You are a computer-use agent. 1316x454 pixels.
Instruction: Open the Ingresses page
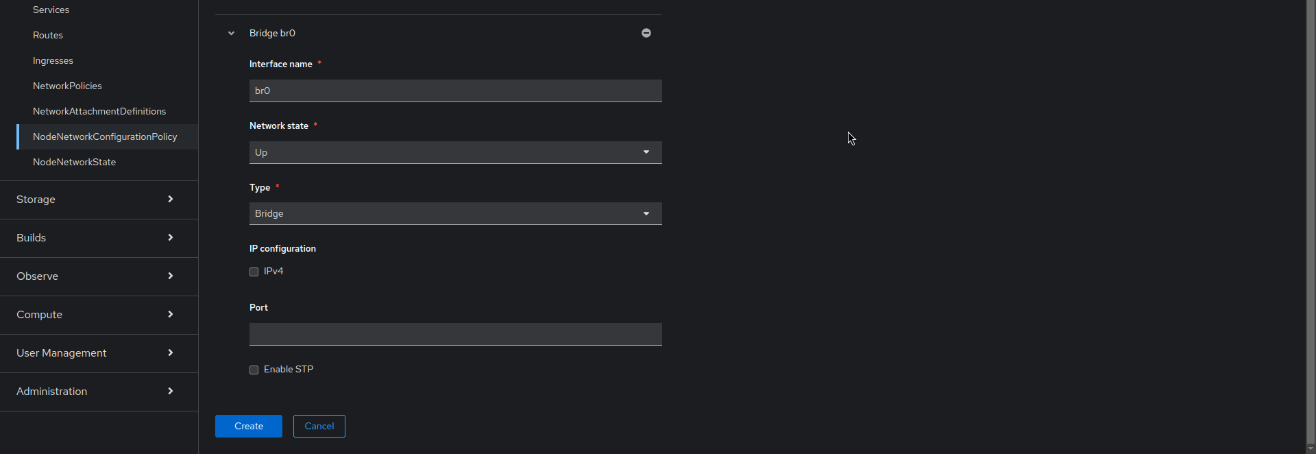(53, 60)
